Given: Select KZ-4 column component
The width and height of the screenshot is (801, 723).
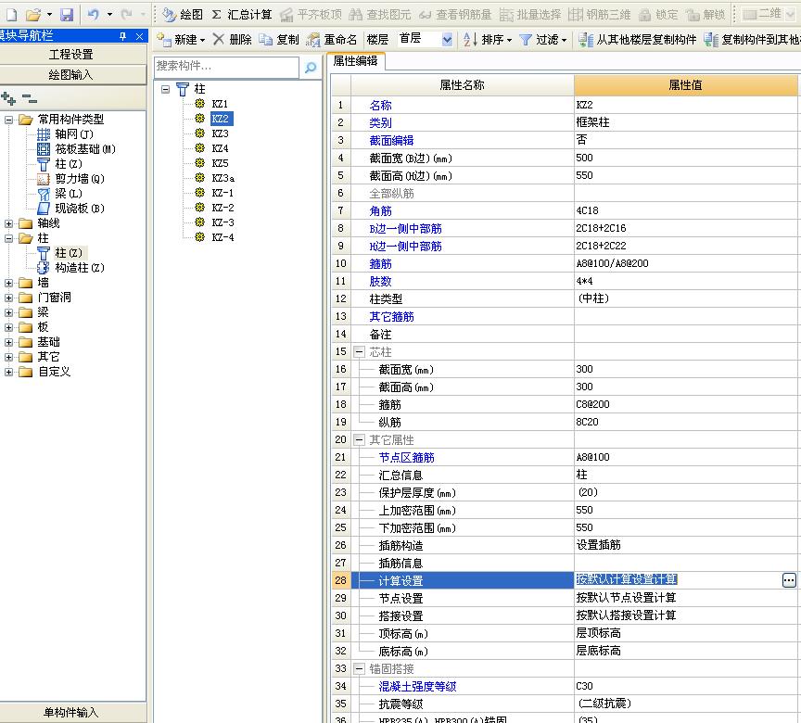Looking at the screenshot, I should tap(214, 237).
